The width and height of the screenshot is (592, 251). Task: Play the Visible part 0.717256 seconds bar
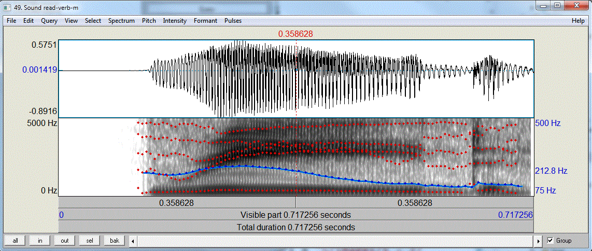click(296, 215)
